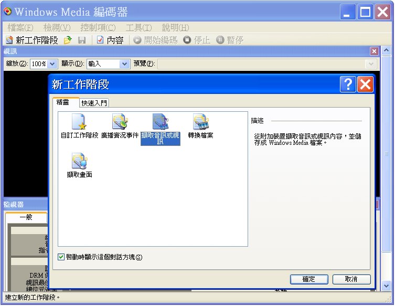Select the 自訂工作階段 wizard icon

tap(79, 122)
